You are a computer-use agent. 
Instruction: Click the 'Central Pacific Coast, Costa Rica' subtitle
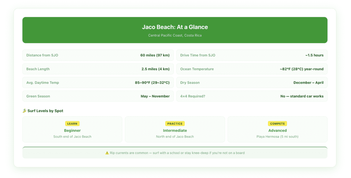tap(175, 35)
